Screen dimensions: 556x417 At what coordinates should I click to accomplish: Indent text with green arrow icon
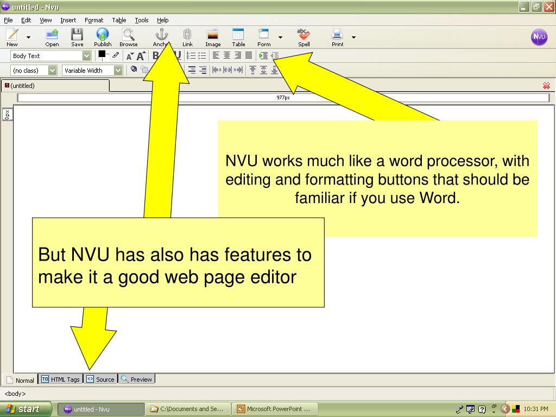pyautogui.click(x=263, y=56)
